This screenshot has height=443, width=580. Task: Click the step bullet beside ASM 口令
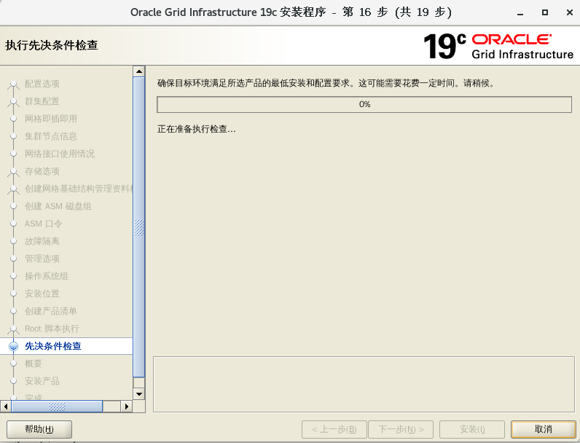(x=13, y=224)
